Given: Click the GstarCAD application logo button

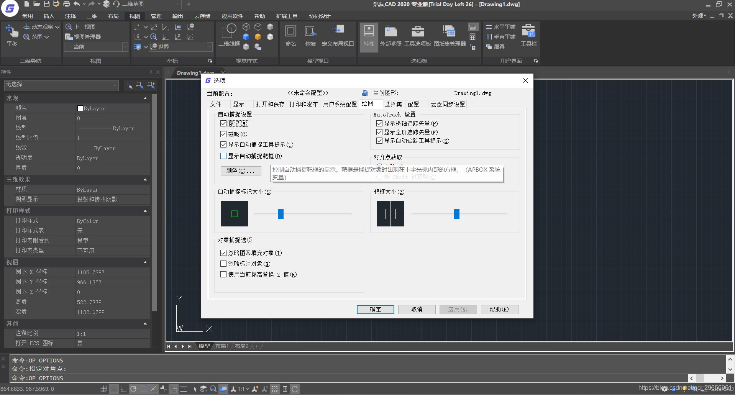Looking at the screenshot, I should click(x=10, y=8).
